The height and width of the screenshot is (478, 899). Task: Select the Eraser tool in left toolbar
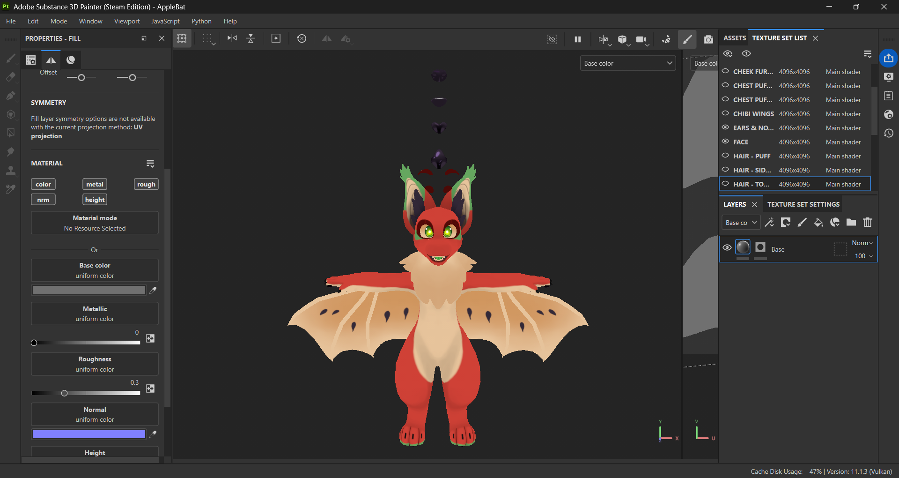point(11,77)
